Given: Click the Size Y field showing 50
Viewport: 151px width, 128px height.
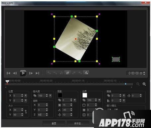Looking at the screenshot, I should (17, 115).
